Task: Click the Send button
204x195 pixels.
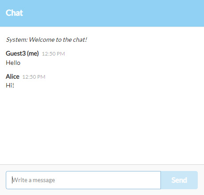Action: point(179,180)
